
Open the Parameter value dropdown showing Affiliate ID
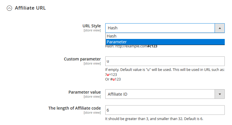160,94
